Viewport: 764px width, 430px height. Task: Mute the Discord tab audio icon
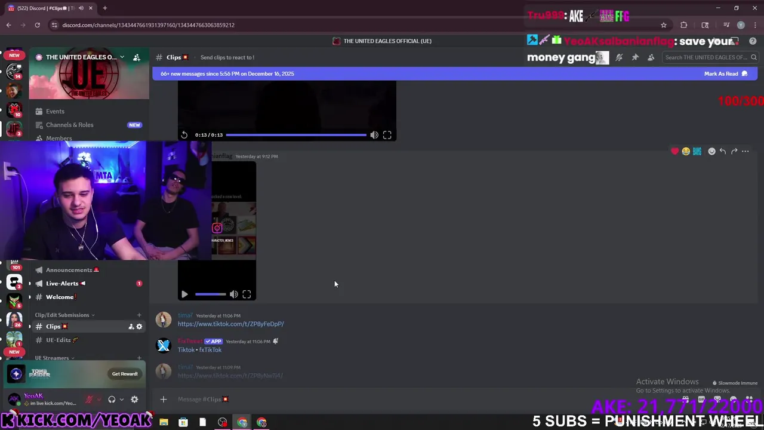point(81,8)
